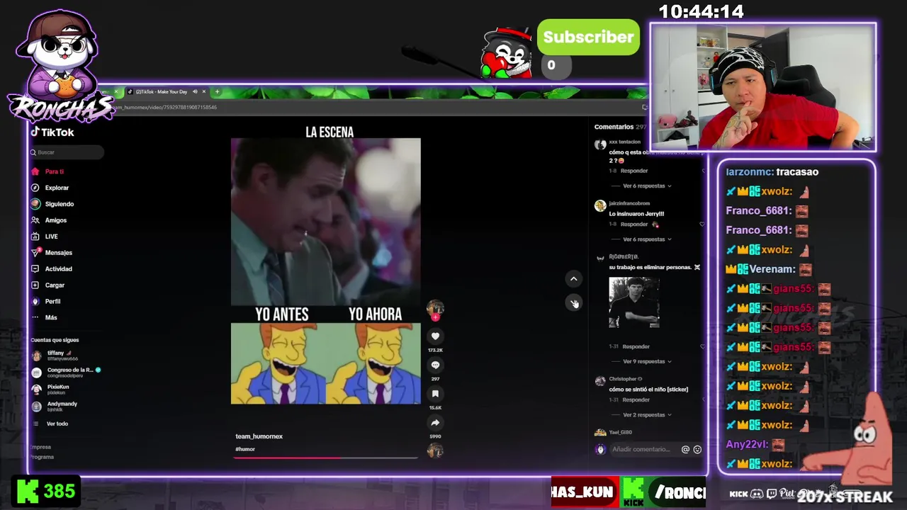
Task: Expand Ver todo followed accounts
Action: tap(57, 424)
